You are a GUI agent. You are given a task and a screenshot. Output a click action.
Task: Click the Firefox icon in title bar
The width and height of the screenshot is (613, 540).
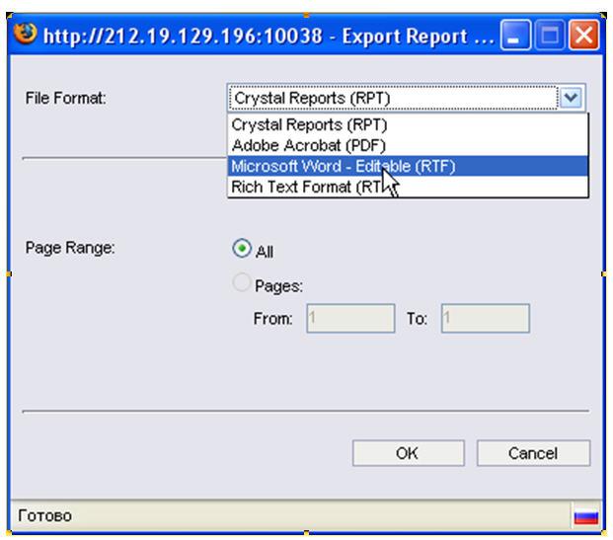point(26,34)
